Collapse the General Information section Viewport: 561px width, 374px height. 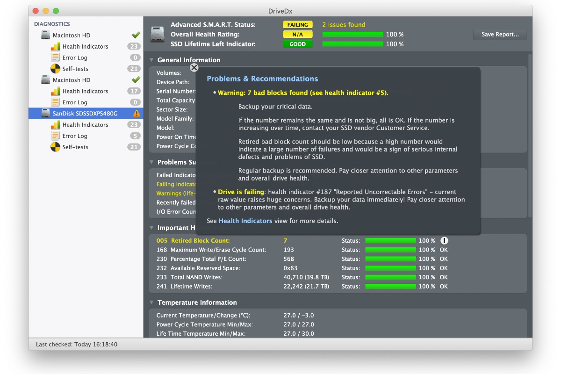(151, 60)
